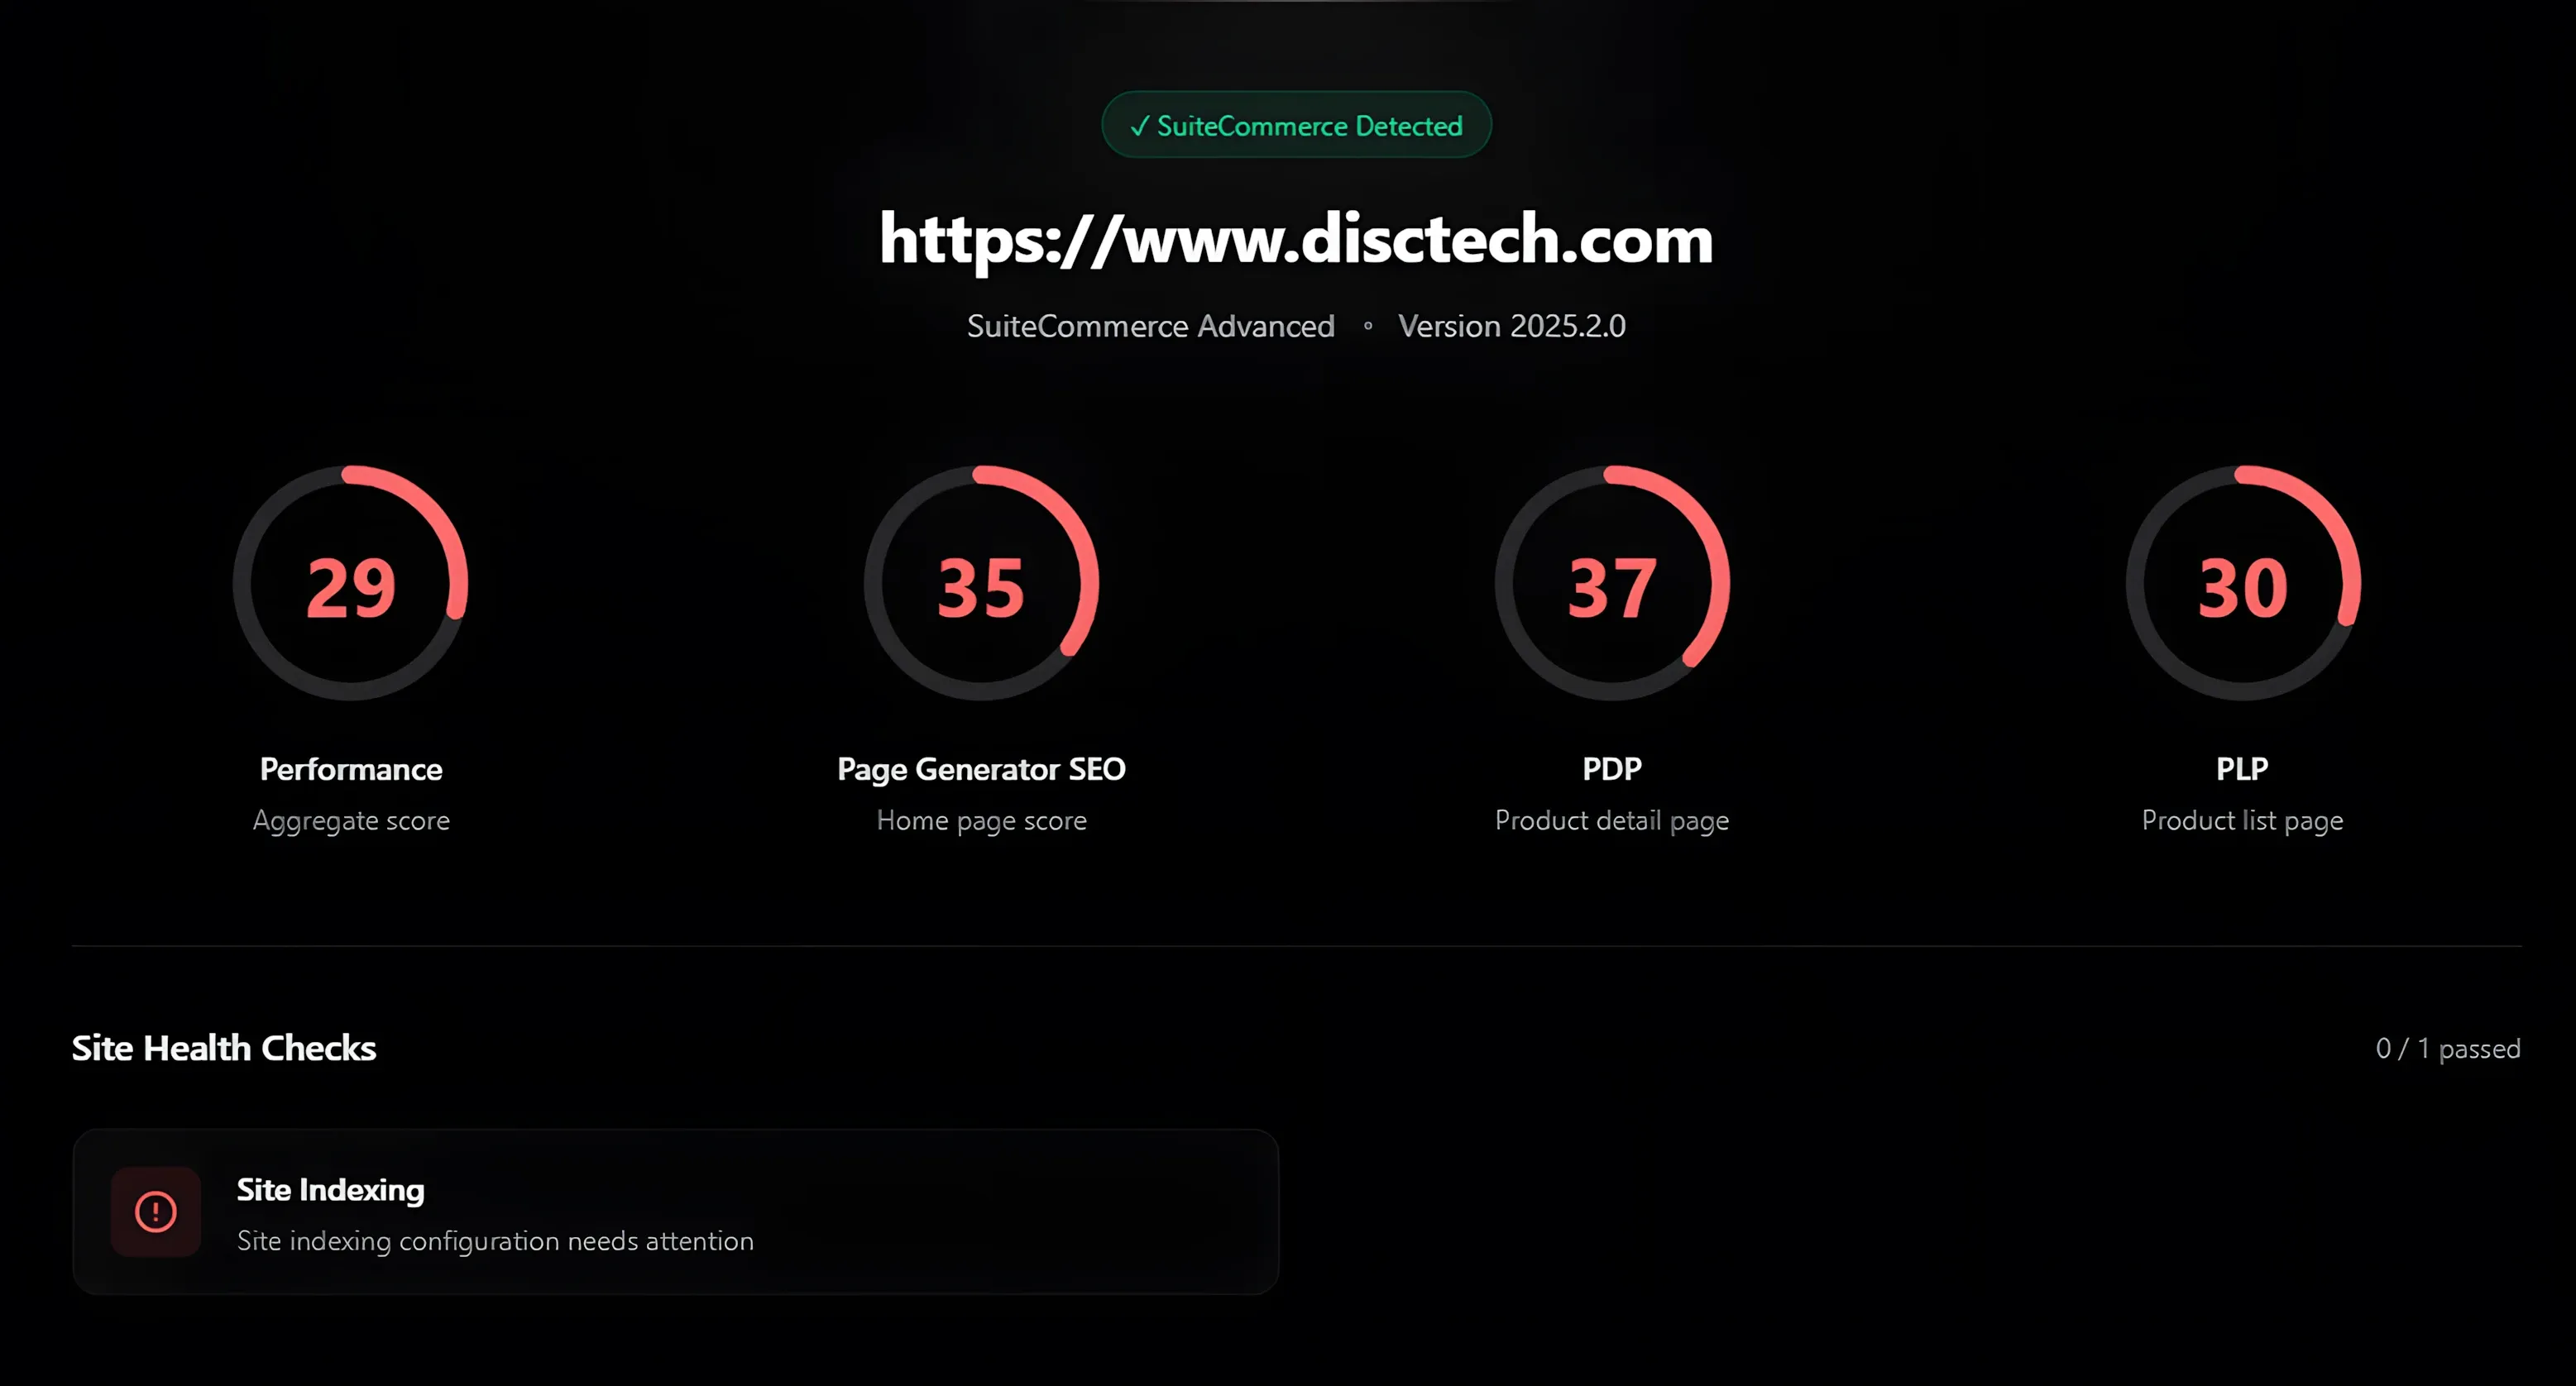
Task: Open the https://www.disctech.com site heading
Action: 1296,239
